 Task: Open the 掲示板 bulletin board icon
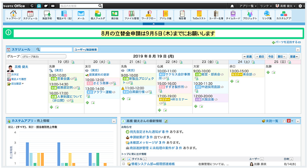pyautogui.click(x=115, y=16)
